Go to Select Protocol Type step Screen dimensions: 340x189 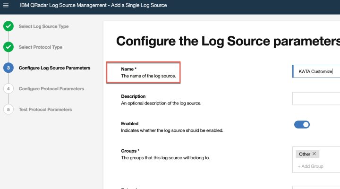(40, 47)
